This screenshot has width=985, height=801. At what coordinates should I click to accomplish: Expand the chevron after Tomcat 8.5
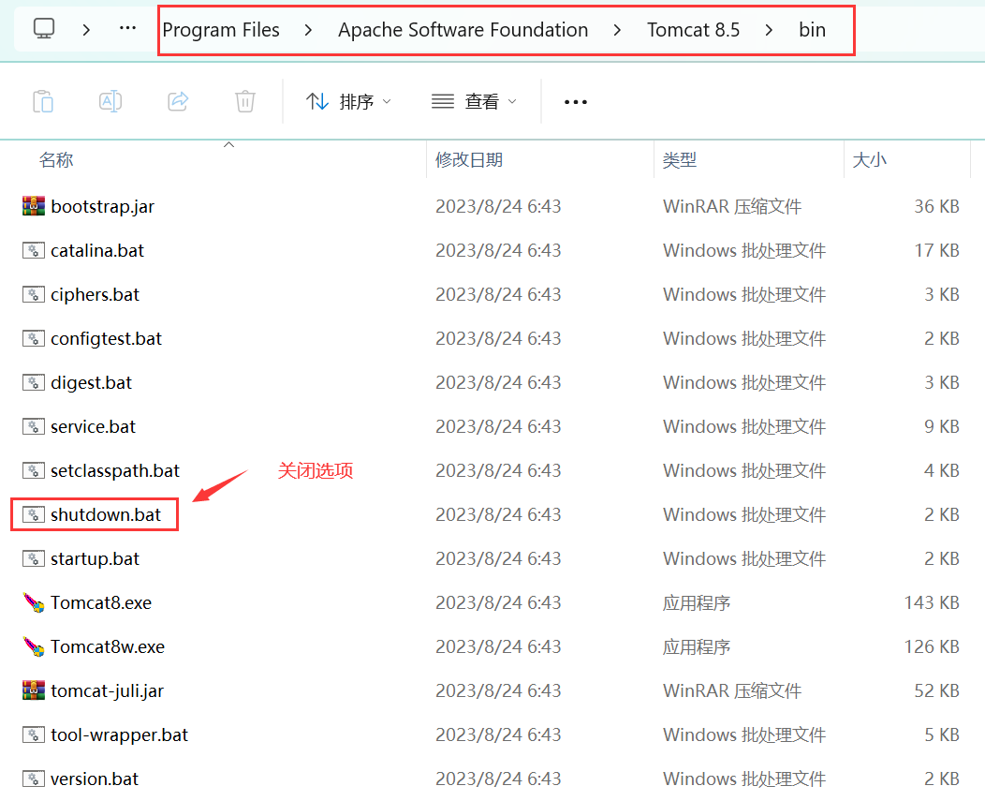tap(769, 30)
